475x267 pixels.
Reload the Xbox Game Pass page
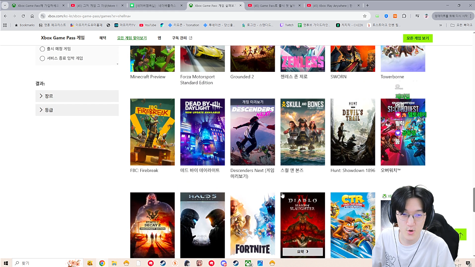[x=23, y=16]
